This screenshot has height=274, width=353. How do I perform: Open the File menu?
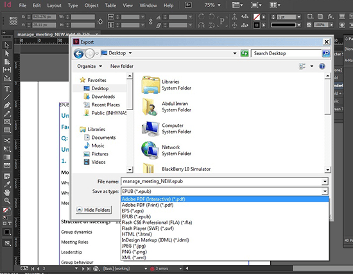(x=22, y=5)
